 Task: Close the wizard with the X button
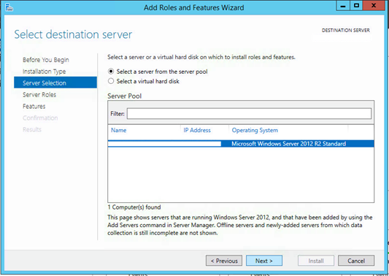pos(374,6)
